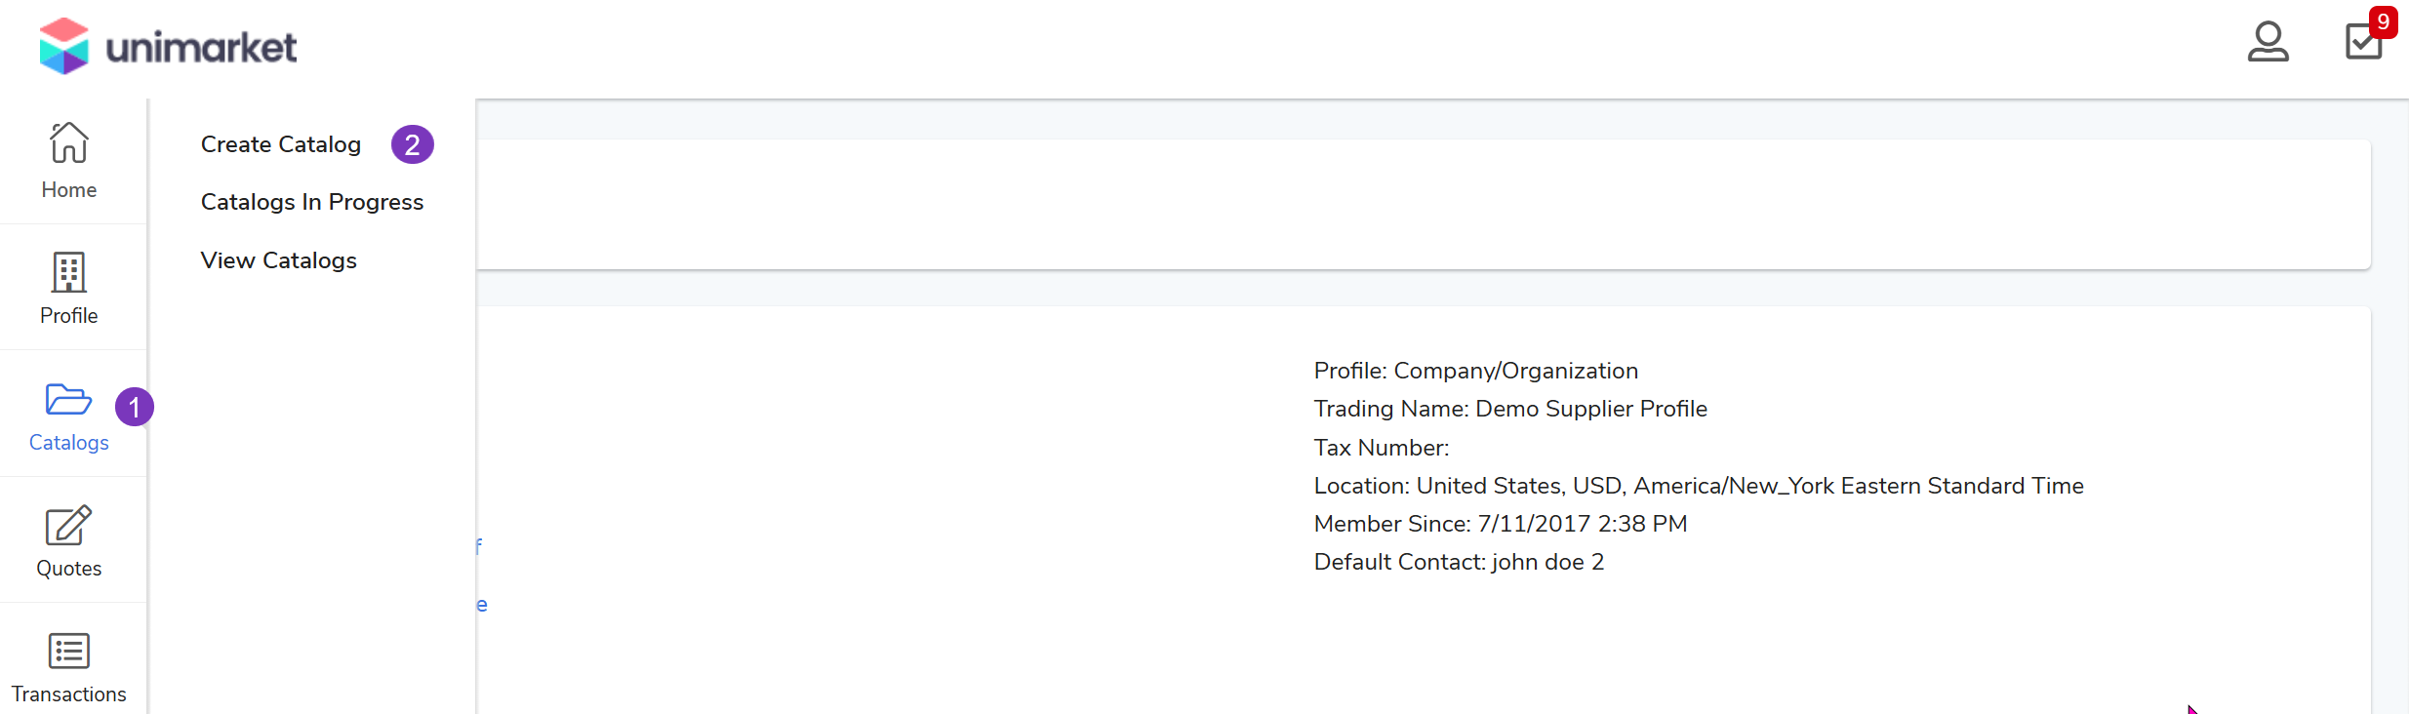The image size is (2409, 714).
Task: Open the tasks checkmark icon
Action: (2363, 43)
